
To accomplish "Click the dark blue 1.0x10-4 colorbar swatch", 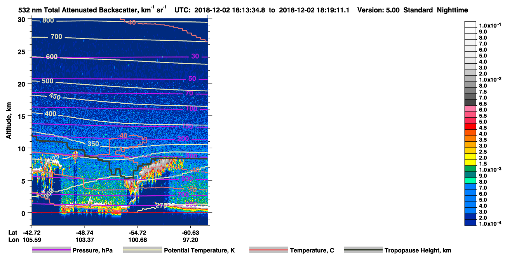I will 470,223.
